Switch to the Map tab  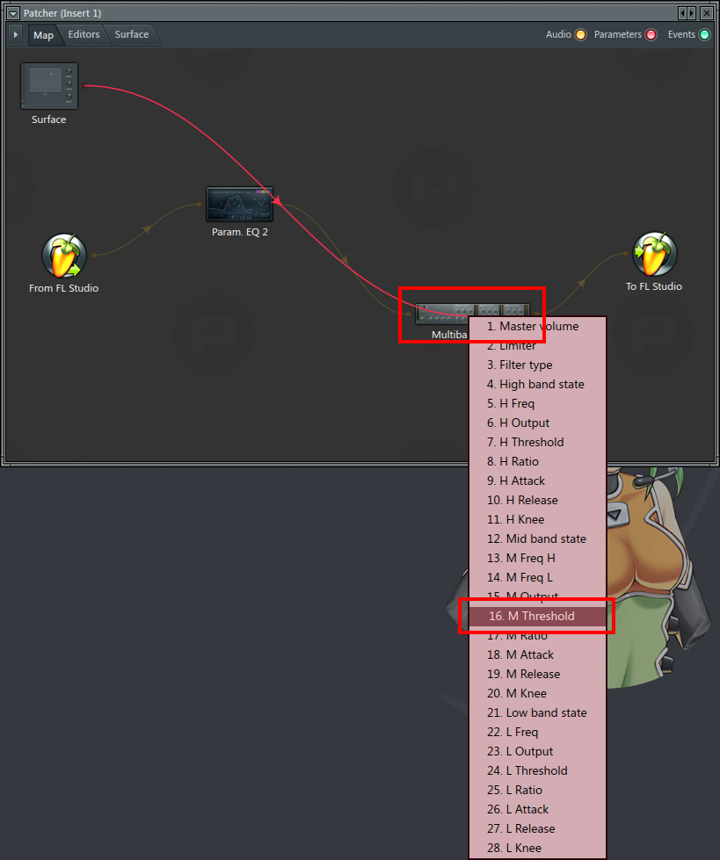(43, 35)
